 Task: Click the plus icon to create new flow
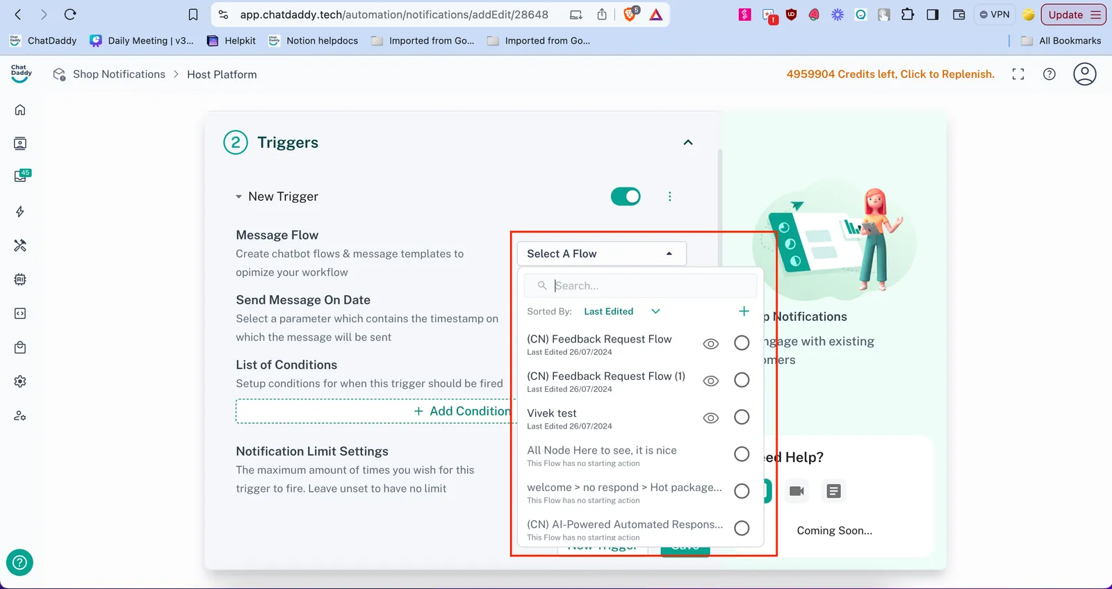pos(744,311)
